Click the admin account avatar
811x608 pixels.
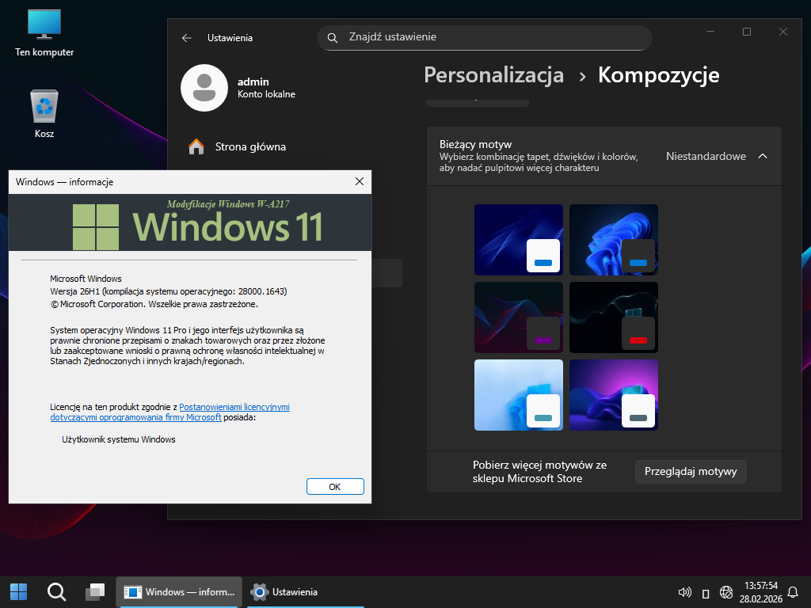(204, 88)
